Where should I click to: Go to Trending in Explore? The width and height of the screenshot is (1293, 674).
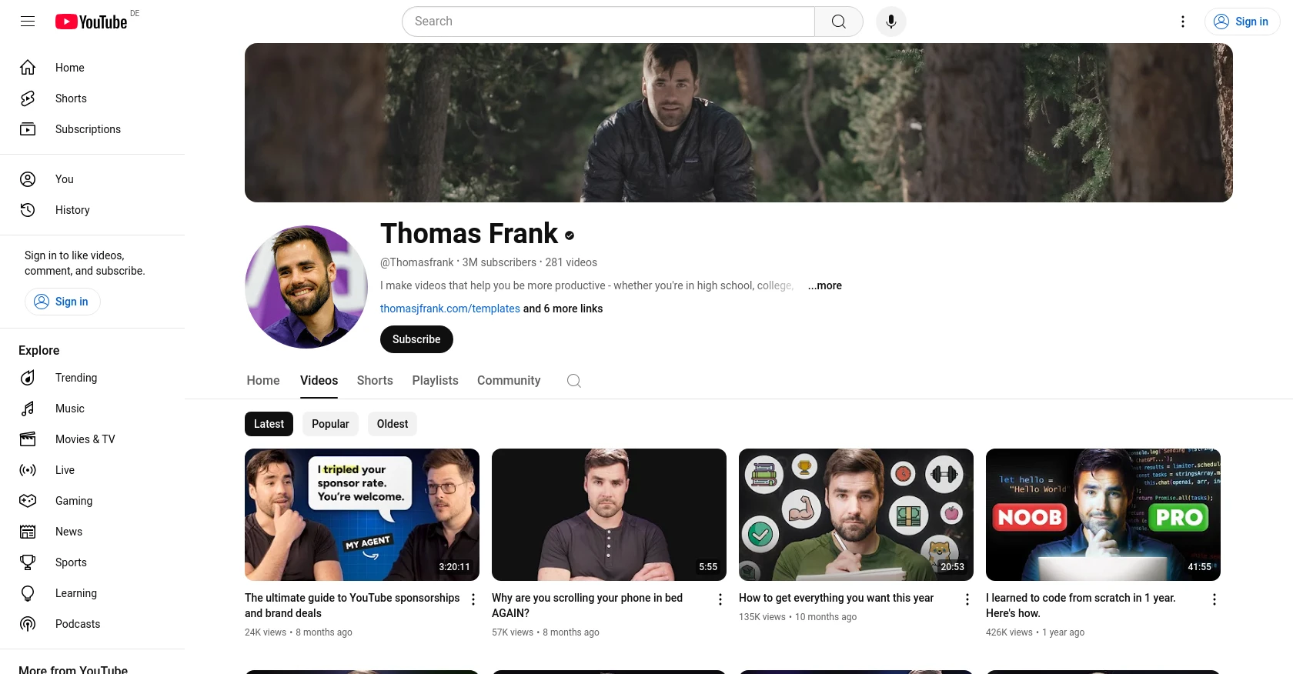tap(75, 378)
